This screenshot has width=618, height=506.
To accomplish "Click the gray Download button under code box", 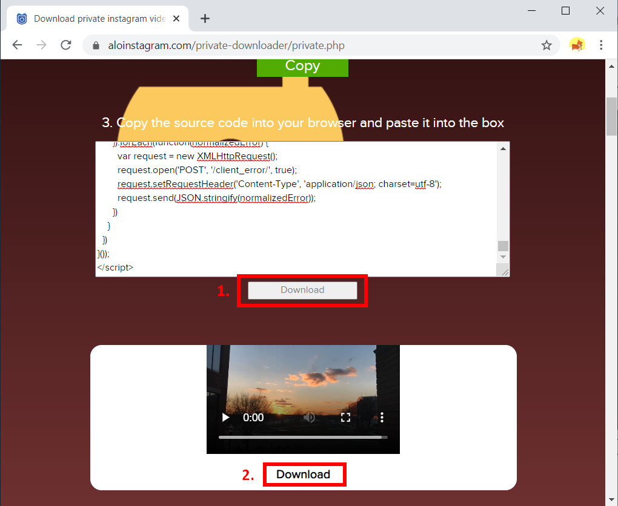I will pyautogui.click(x=303, y=290).
